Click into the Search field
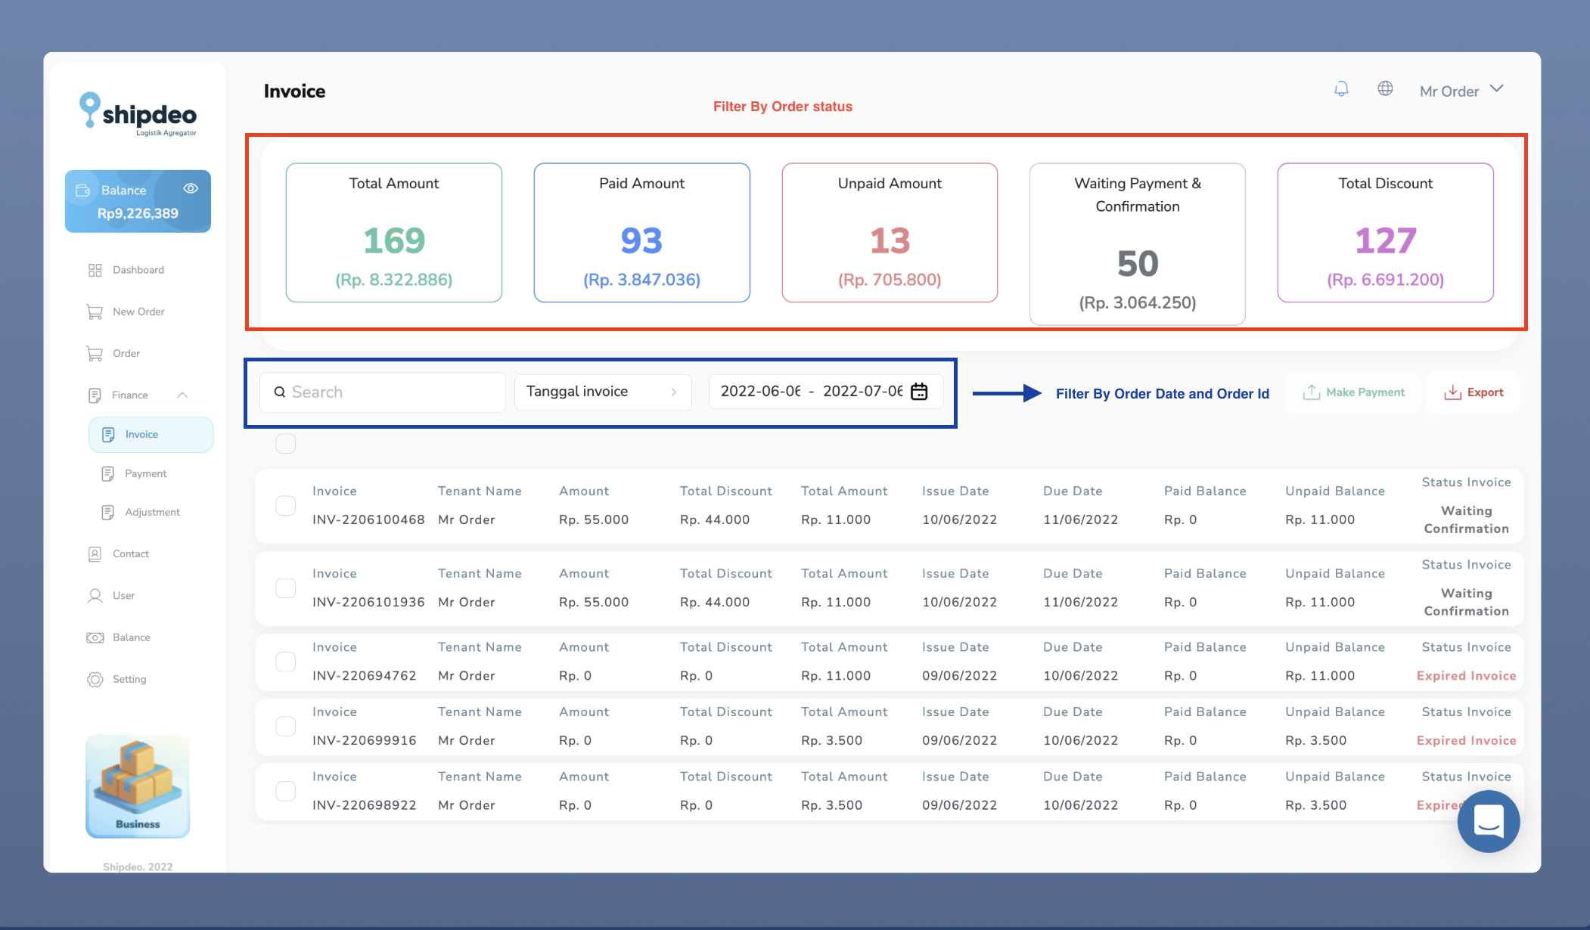Viewport: 1590px width, 930px height. tap(383, 392)
